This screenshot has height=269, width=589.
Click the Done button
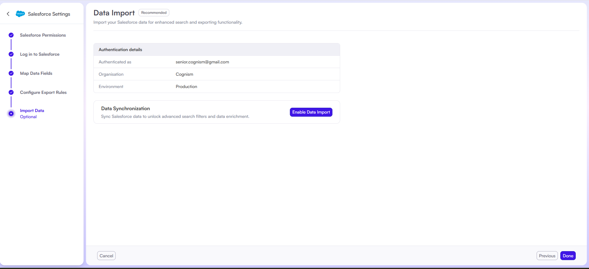[x=568, y=256]
